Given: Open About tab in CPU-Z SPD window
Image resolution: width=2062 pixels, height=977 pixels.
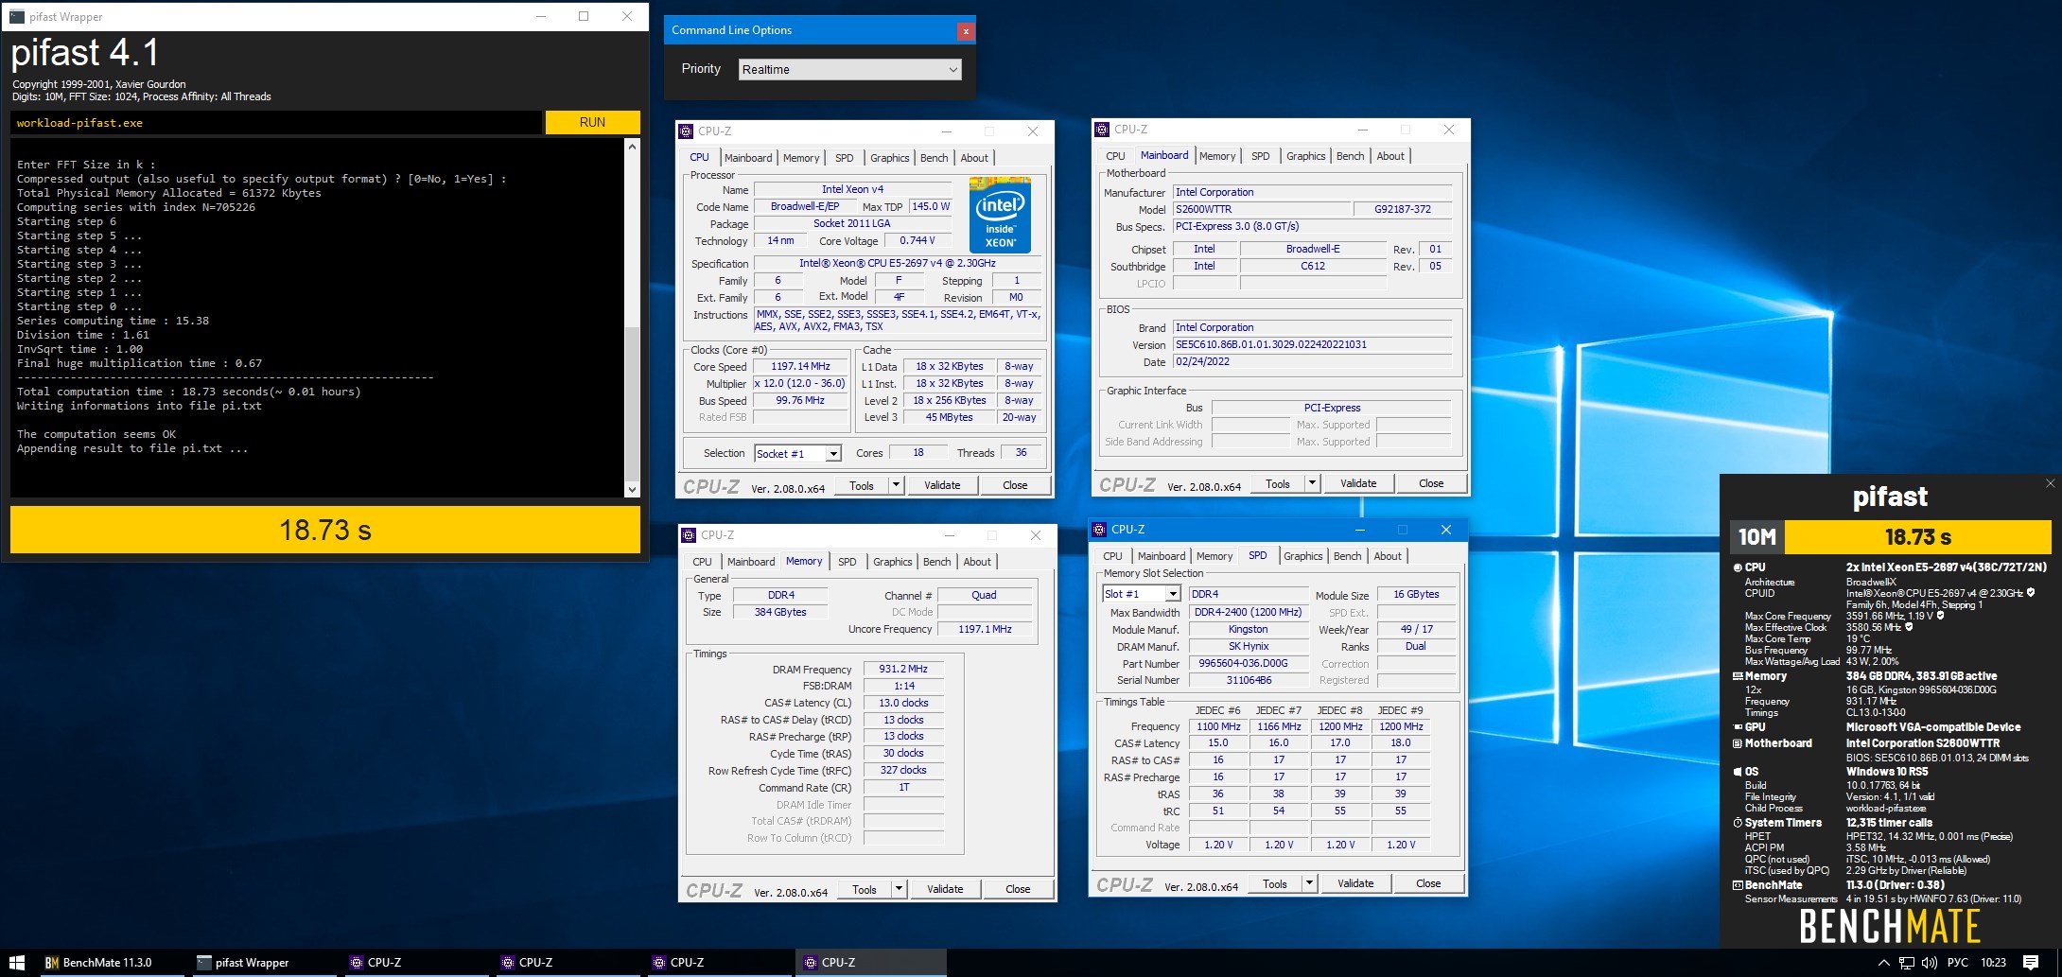Looking at the screenshot, I should pos(1388,556).
